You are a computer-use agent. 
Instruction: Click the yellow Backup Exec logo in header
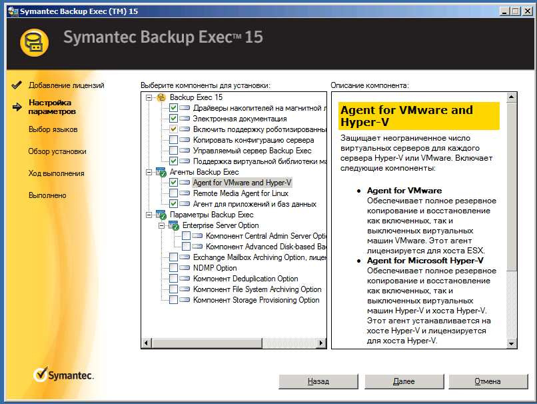point(34,43)
